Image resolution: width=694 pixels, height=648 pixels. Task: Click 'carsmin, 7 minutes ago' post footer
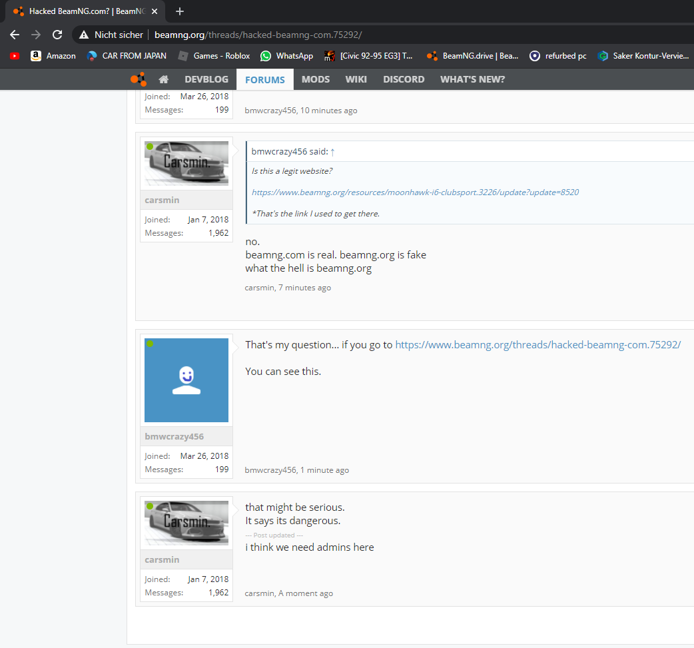tap(288, 288)
